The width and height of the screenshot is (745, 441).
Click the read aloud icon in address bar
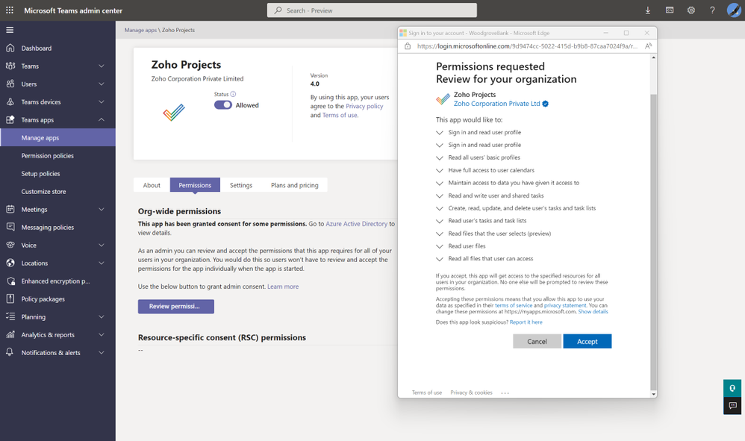(648, 46)
